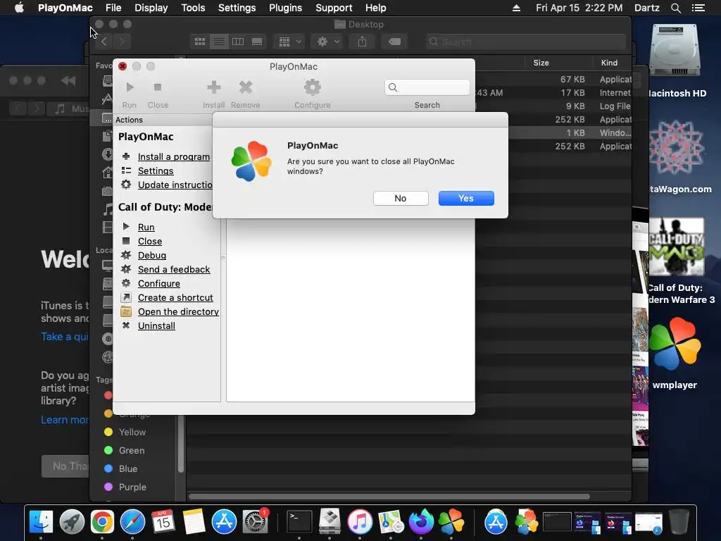Open Notification Center icon in menu bar
The height and width of the screenshot is (541, 721).
tap(698, 8)
